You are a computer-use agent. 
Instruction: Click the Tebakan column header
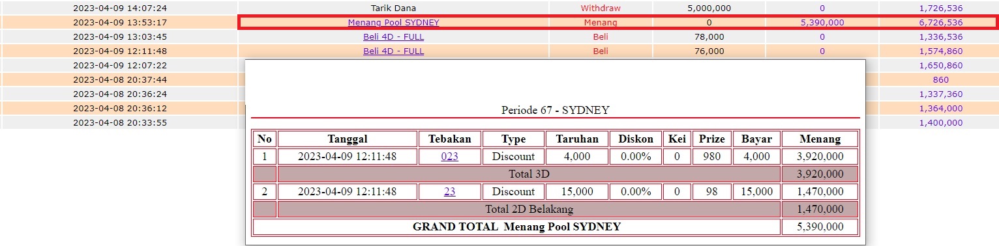pos(449,139)
